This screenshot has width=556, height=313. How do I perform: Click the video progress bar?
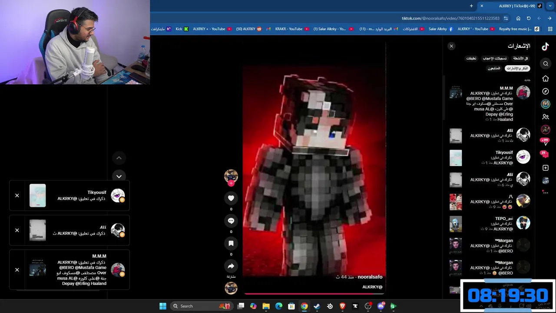(314, 293)
